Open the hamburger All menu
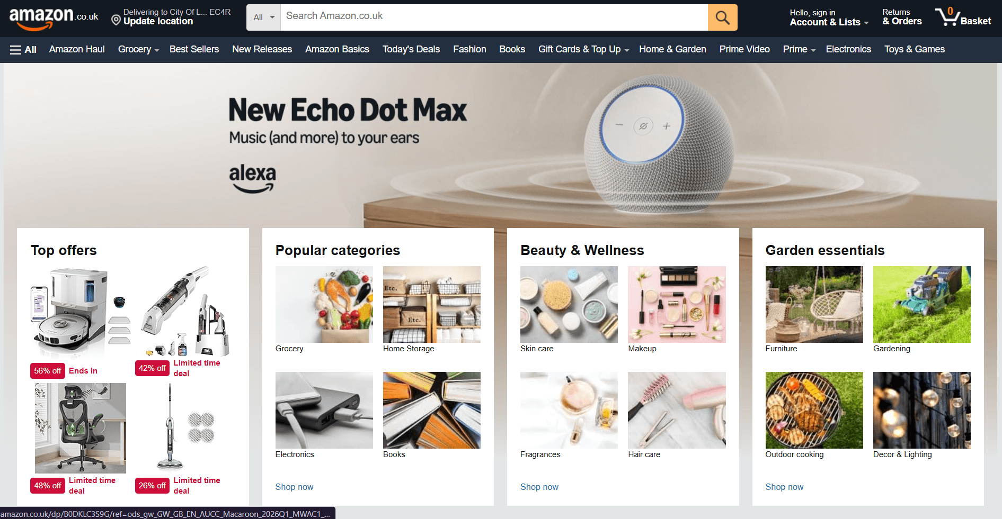The height and width of the screenshot is (519, 1002). (x=23, y=50)
